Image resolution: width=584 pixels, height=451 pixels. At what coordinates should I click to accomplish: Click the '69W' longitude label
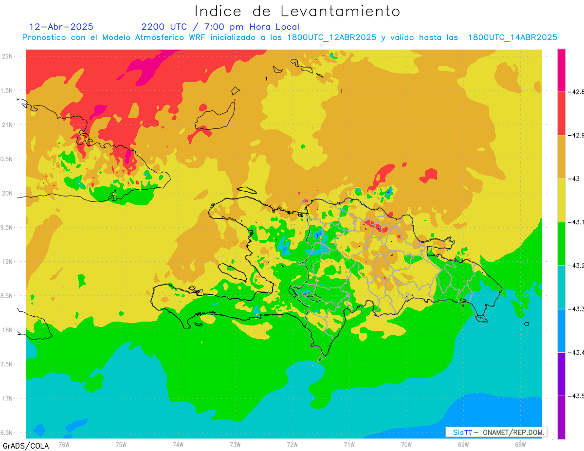click(463, 444)
